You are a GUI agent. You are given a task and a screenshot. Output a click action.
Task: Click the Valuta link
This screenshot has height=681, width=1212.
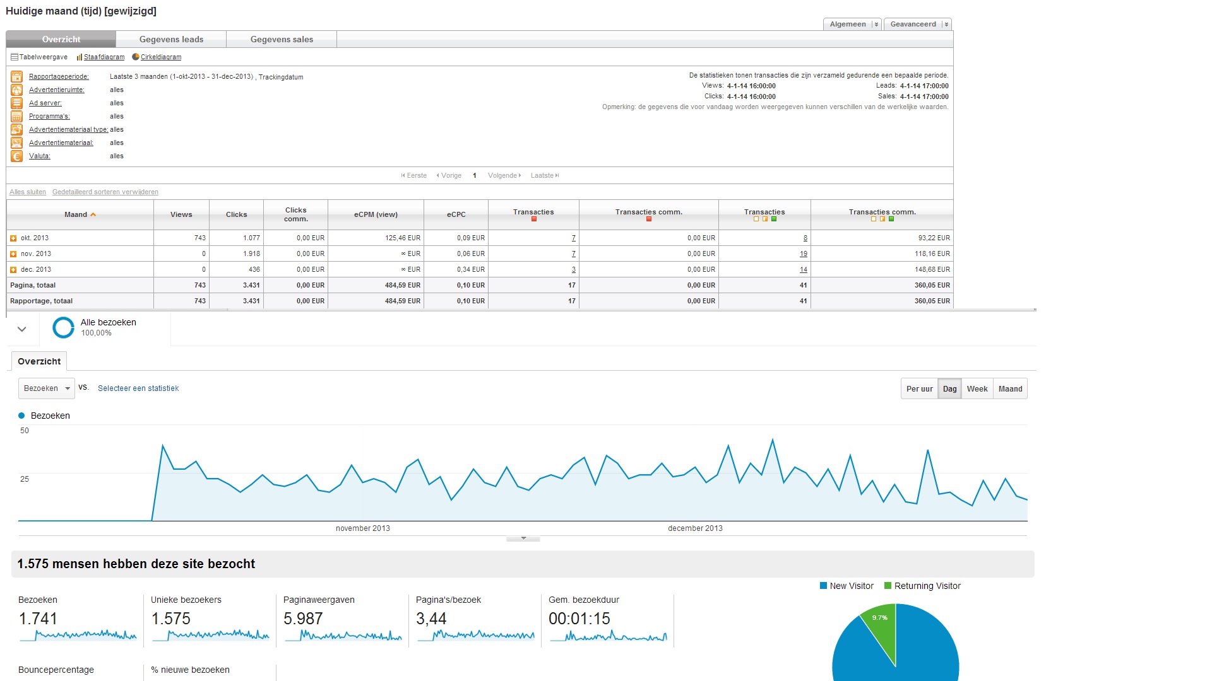click(x=40, y=156)
